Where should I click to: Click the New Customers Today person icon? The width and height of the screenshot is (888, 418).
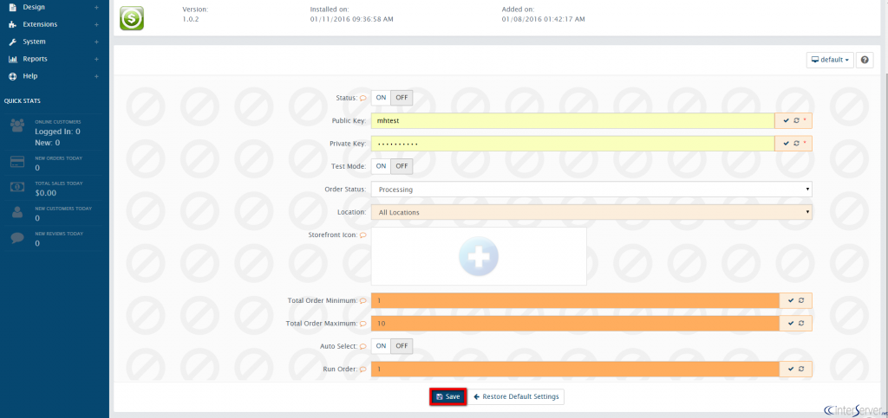(x=17, y=212)
